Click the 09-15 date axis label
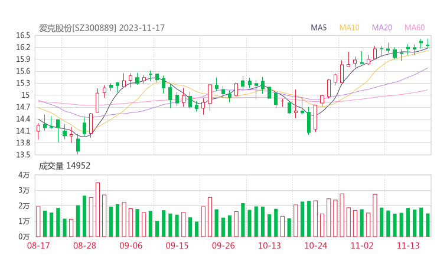The image size is (437, 259). (177, 245)
